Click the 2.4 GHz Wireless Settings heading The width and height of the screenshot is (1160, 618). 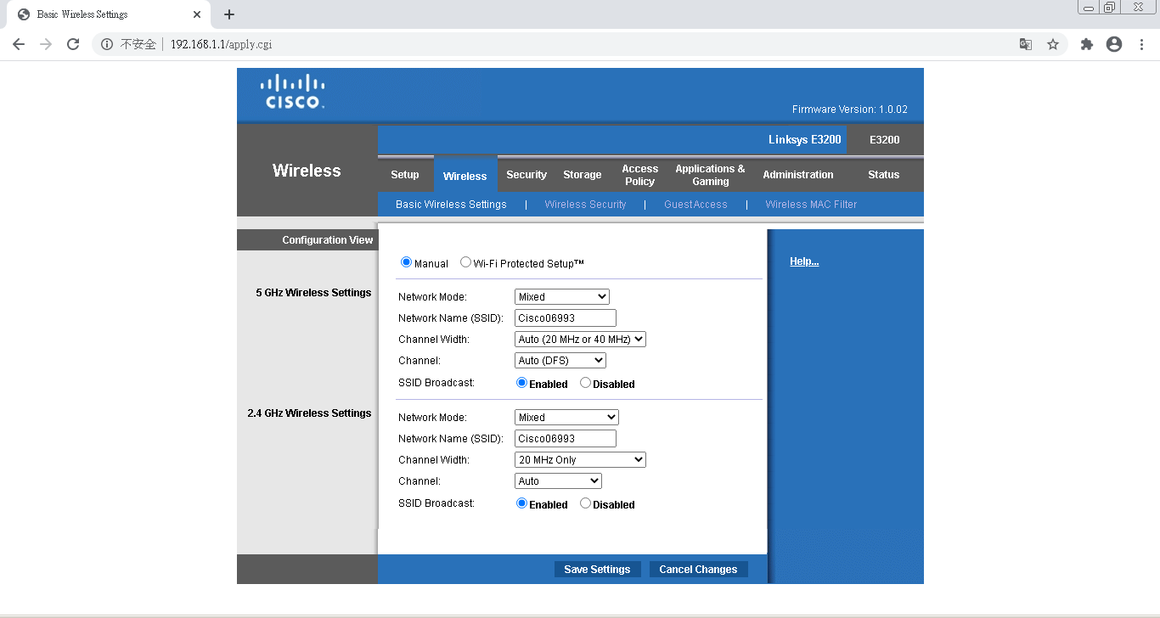pos(309,413)
